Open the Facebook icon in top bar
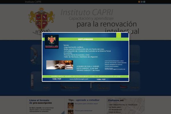This screenshot has height=114, width=171. tap(142, 2)
